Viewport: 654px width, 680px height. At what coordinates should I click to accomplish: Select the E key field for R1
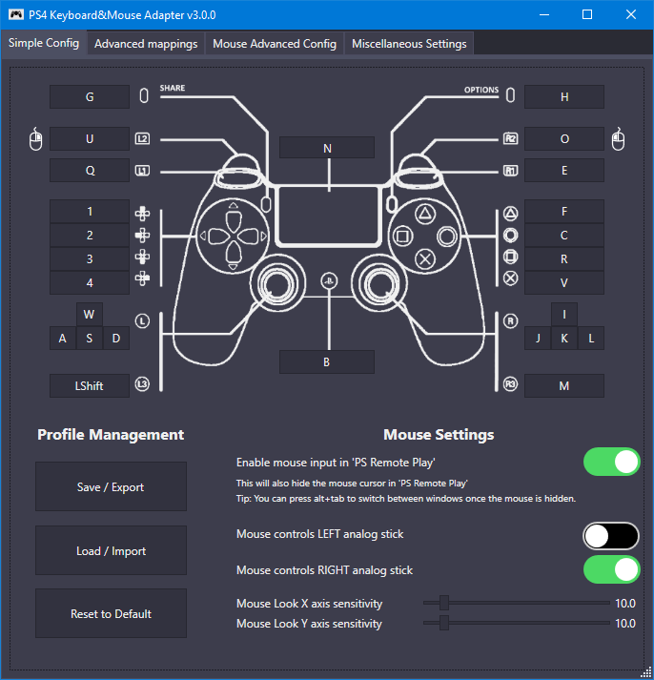click(x=564, y=171)
